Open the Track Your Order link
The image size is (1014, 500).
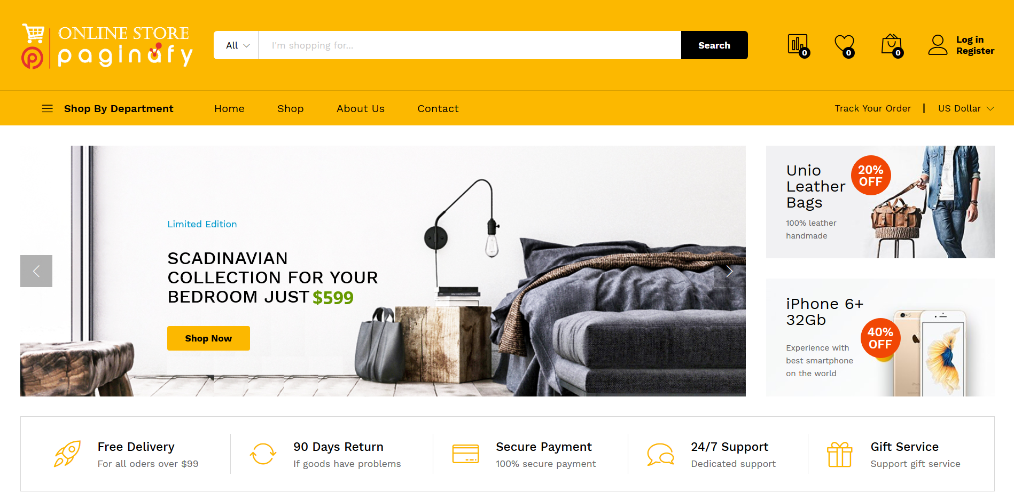point(873,108)
